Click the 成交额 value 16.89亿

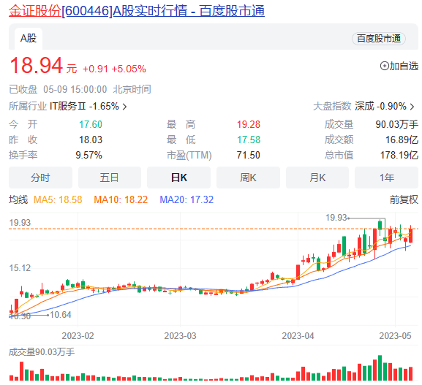pos(402,140)
